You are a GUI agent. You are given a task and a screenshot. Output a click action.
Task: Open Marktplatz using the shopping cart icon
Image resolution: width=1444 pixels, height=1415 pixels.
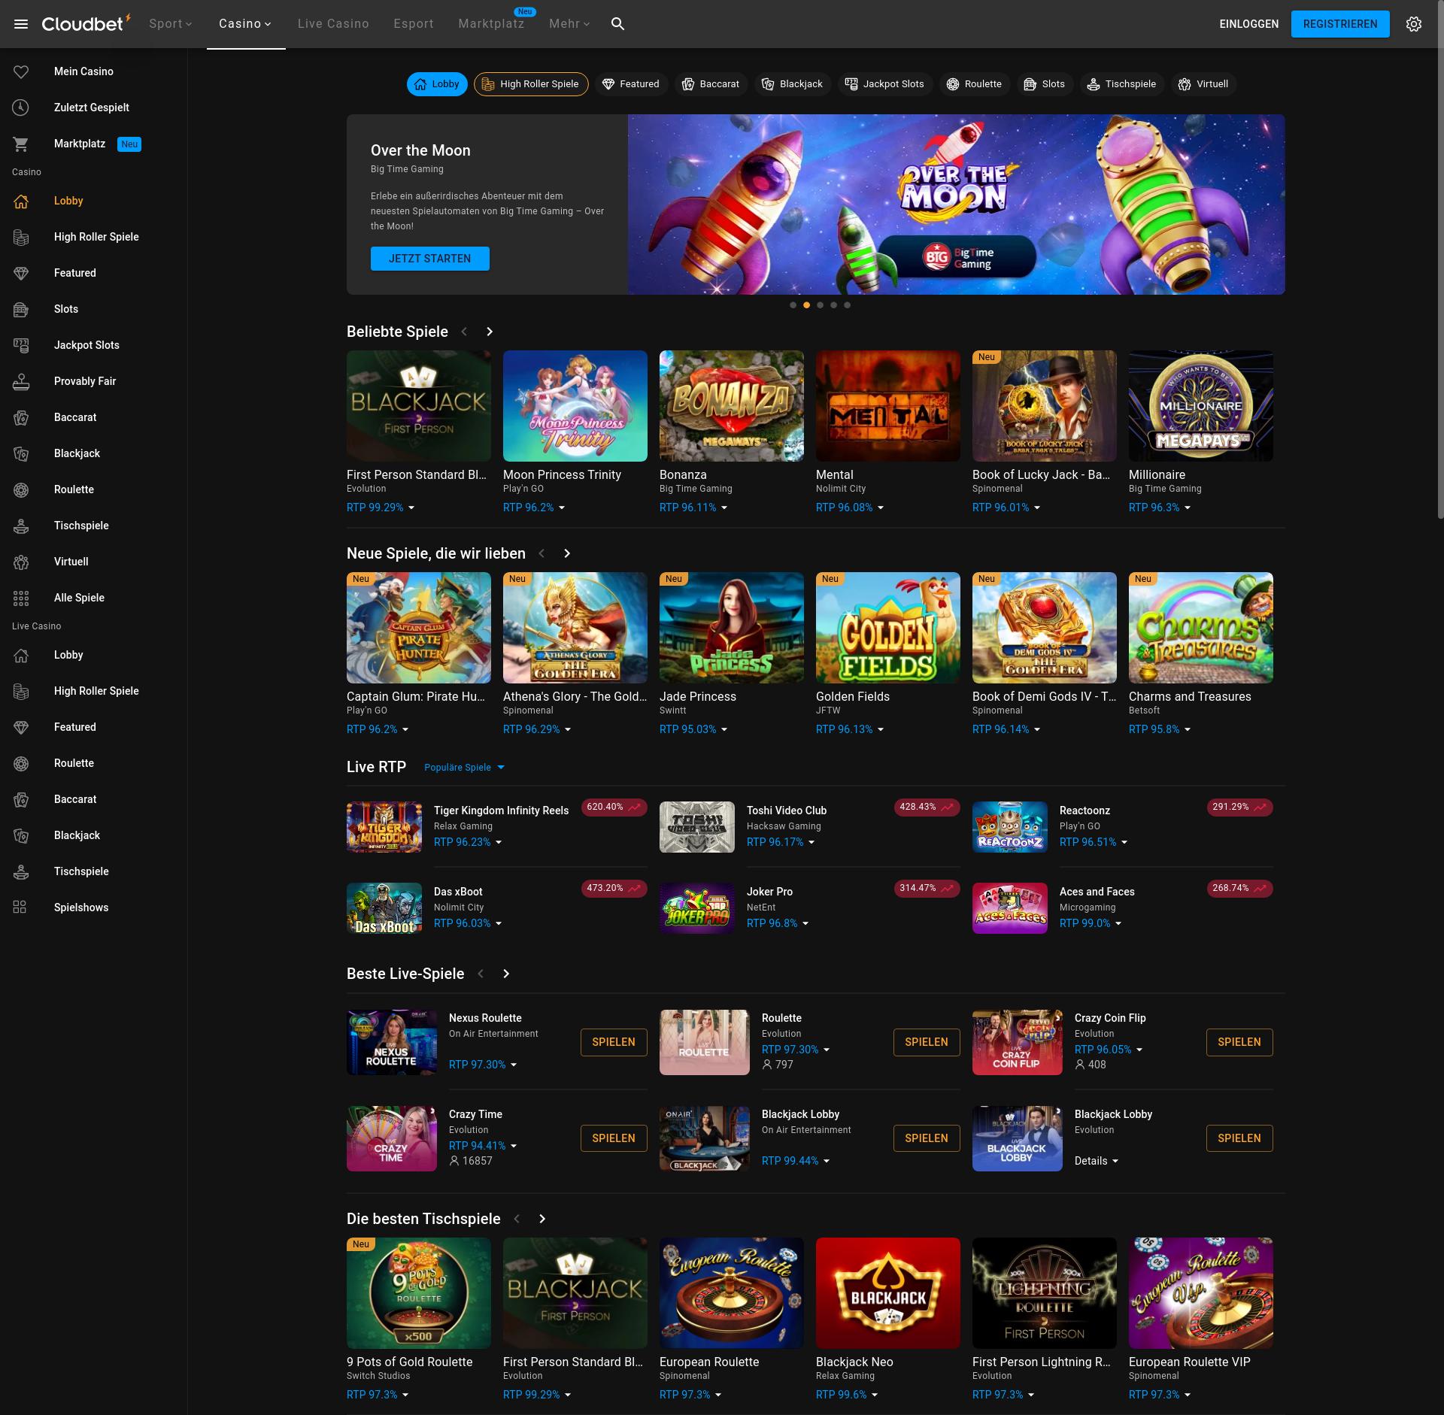(x=20, y=144)
